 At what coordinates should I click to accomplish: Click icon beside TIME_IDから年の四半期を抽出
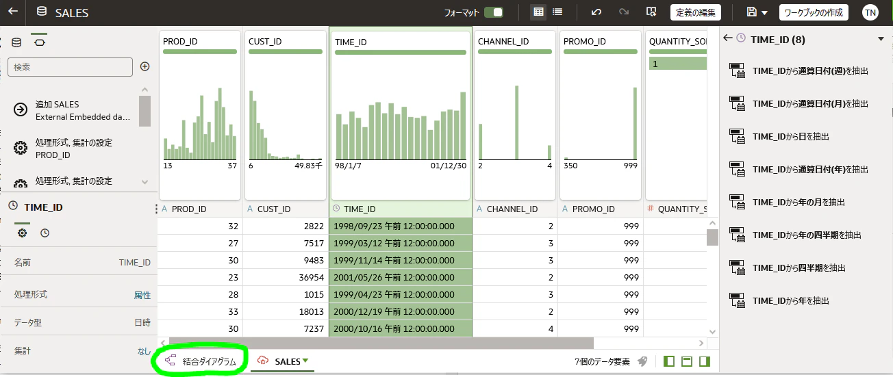point(738,235)
